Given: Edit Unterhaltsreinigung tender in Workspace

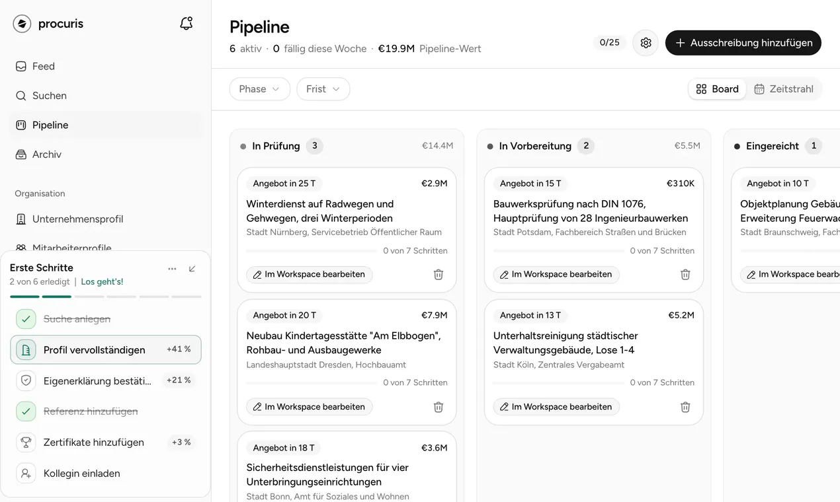Looking at the screenshot, I should pyautogui.click(x=556, y=407).
